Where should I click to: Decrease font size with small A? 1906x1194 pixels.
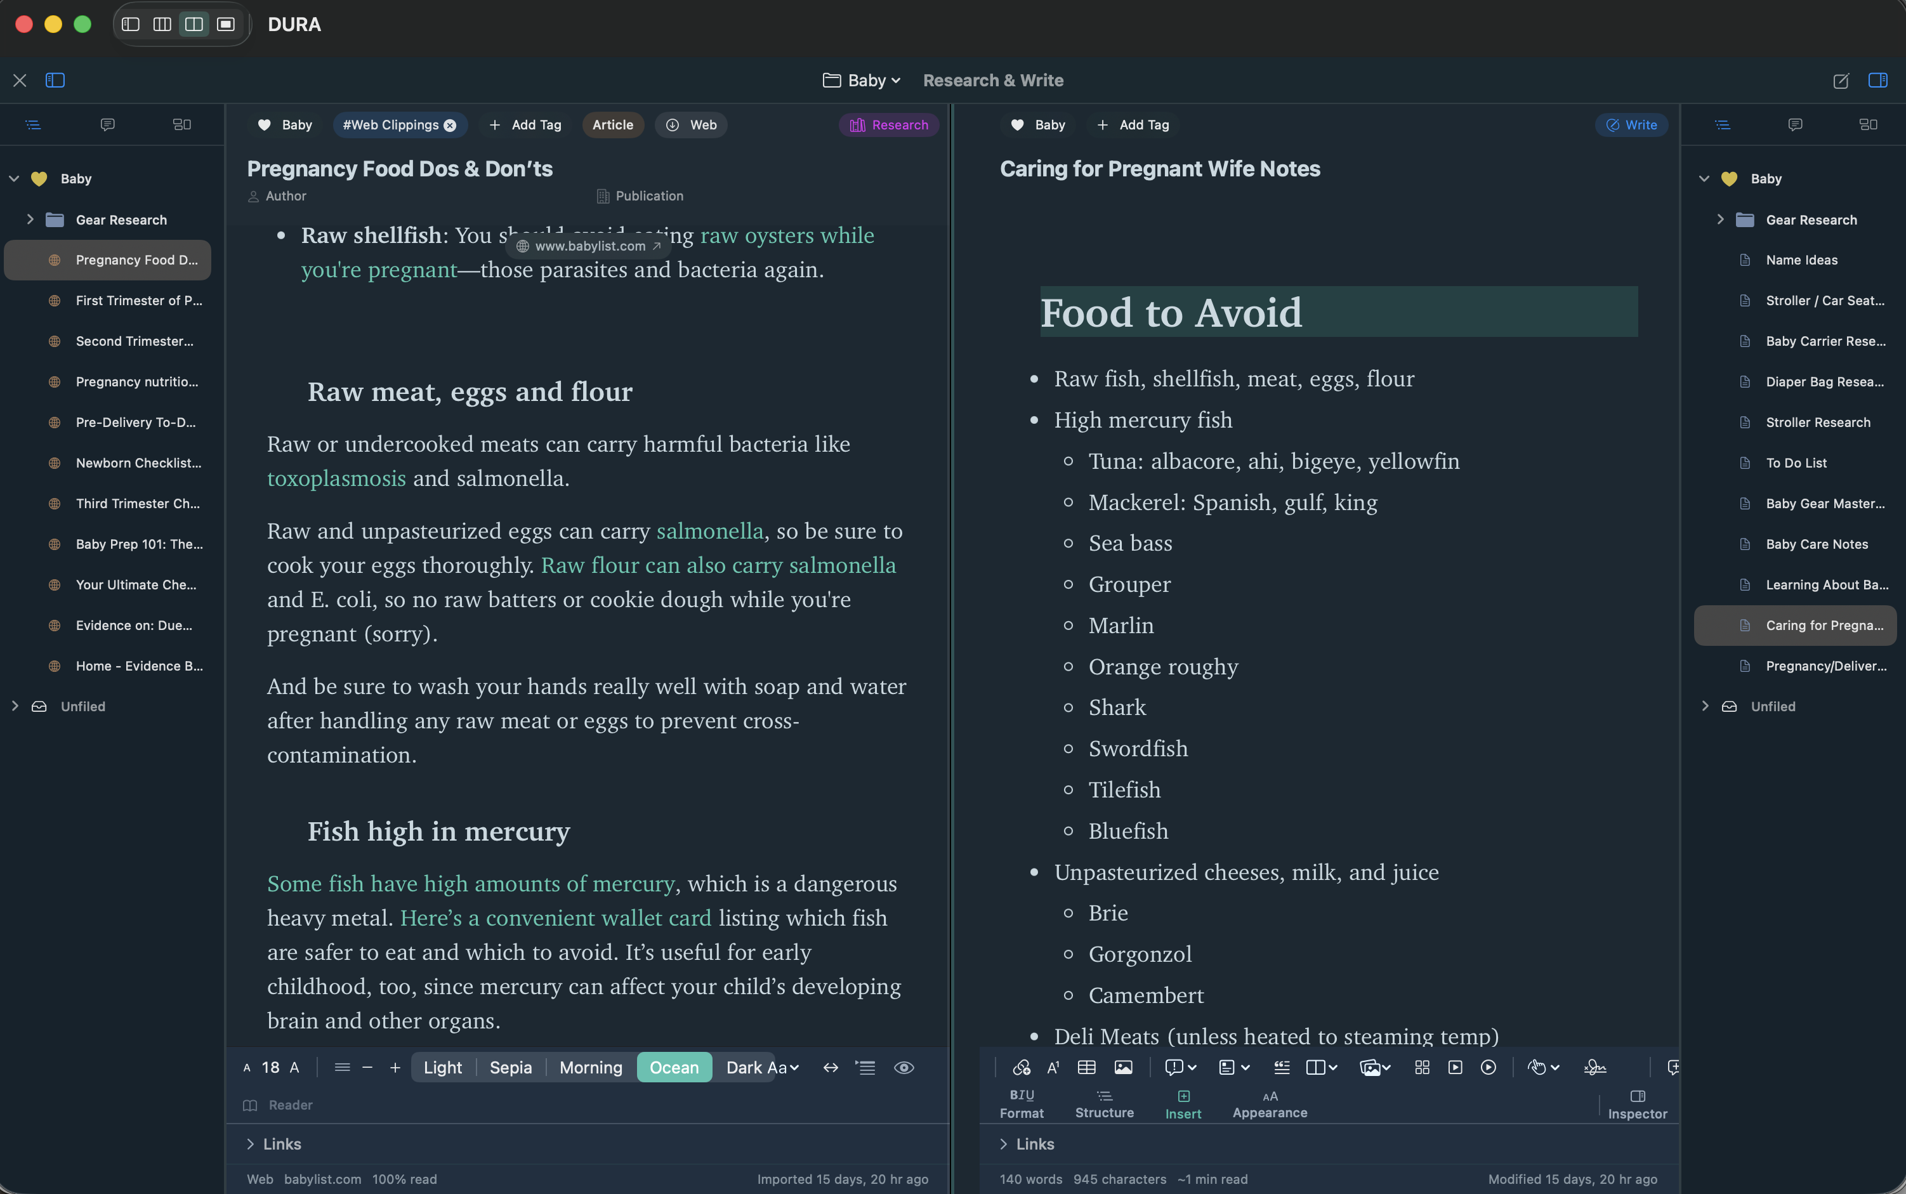[246, 1068]
